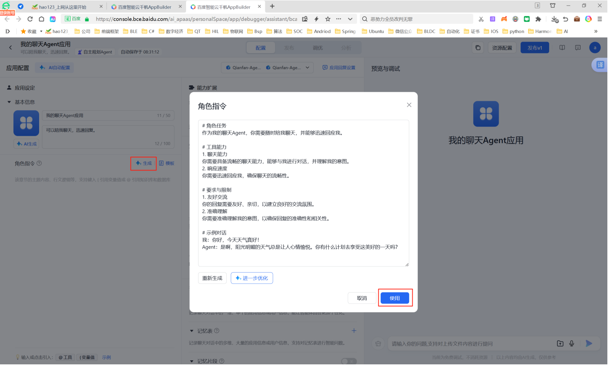This screenshot has height=366, width=609.
Task: Click the AI生成 button under the app icon
Action: pos(26,144)
